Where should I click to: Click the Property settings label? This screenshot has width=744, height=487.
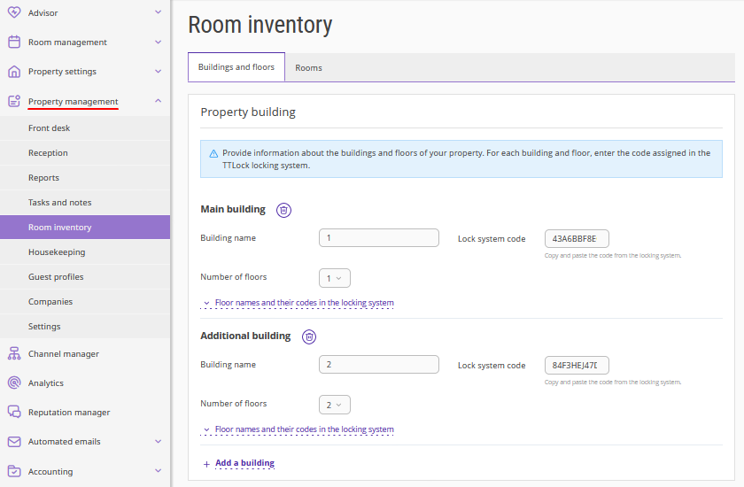click(62, 72)
